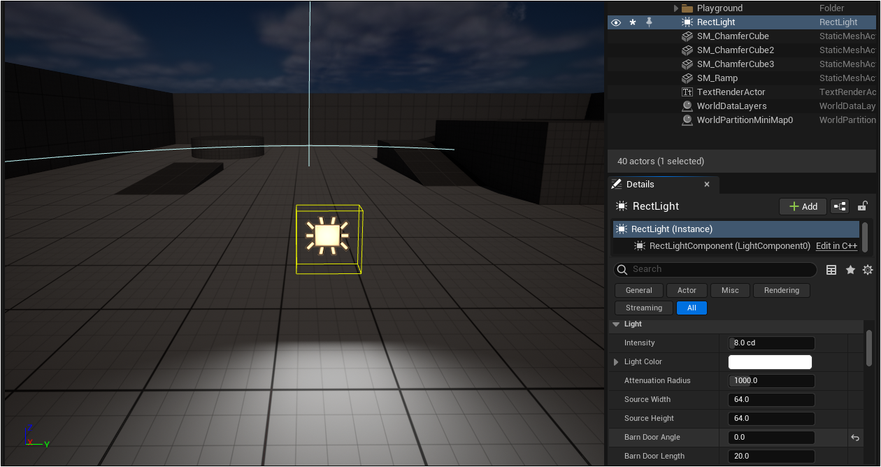881x467 pixels.
Task: Click the SM_Ramp static mesh icon
Action: [687, 78]
